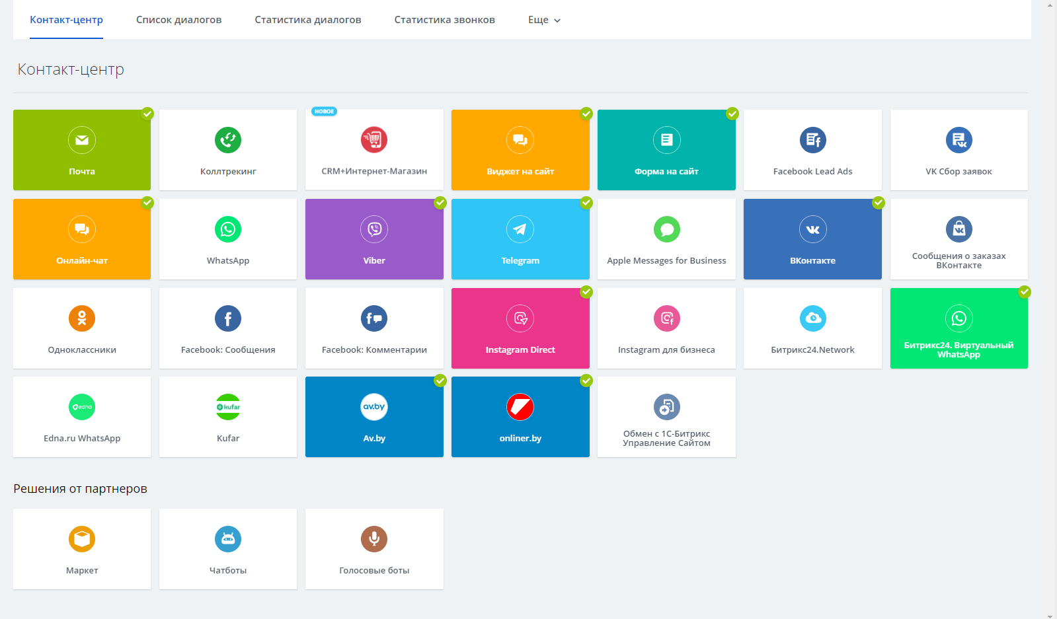The height and width of the screenshot is (619, 1057).
Task: Open the Почта mail channel icon
Action: tap(82, 140)
